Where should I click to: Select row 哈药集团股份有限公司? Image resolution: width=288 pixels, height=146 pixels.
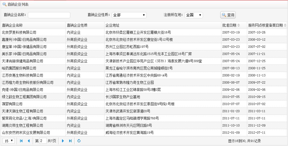[144, 68]
